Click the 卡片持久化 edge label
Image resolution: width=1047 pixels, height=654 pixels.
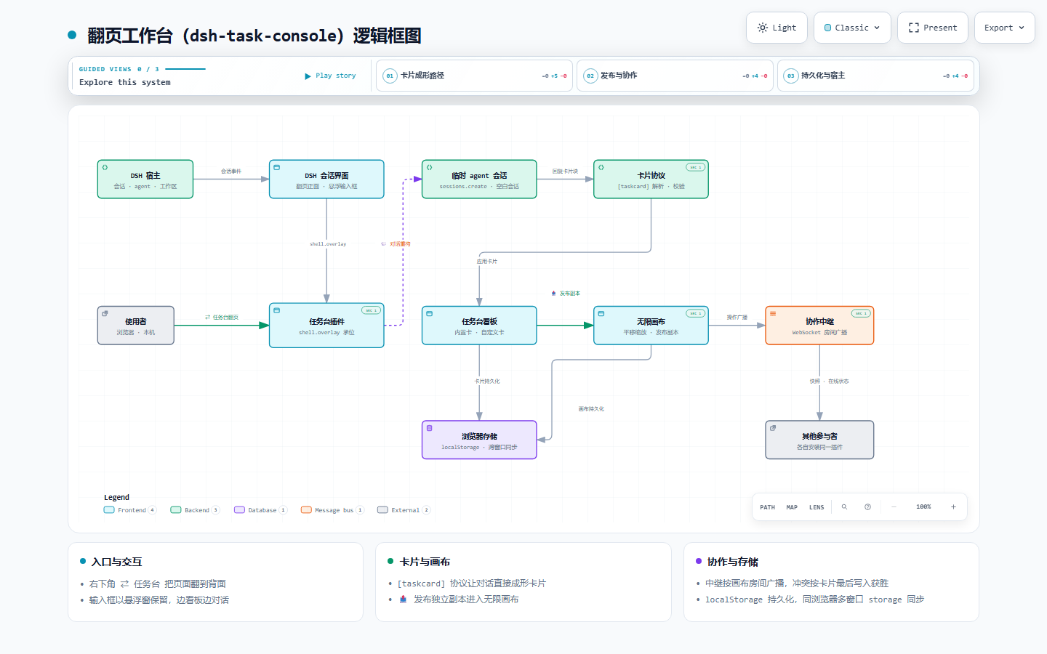pyautogui.click(x=487, y=381)
